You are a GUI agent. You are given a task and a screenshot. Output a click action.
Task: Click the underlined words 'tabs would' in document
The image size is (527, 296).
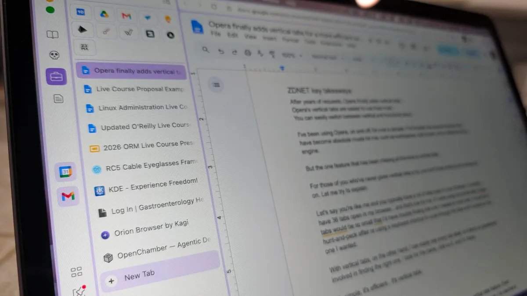(334, 232)
